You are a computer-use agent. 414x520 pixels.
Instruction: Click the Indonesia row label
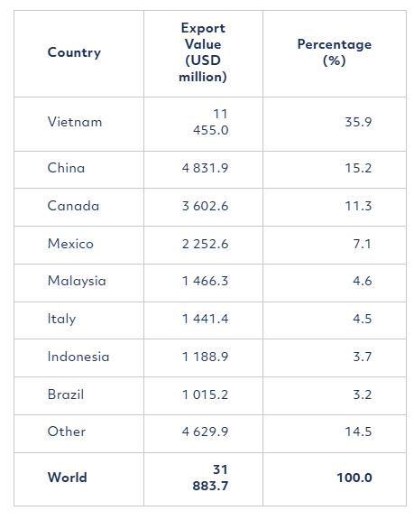click(x=78, y=357)
